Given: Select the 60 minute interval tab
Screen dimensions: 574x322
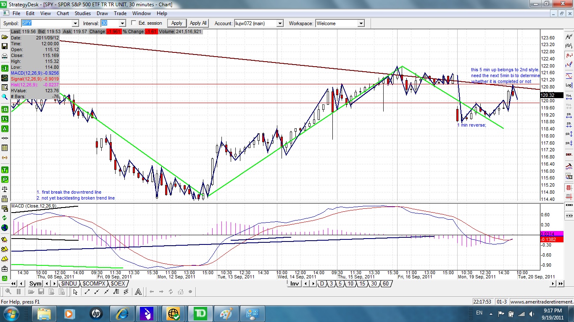Looking at the screenshot, I should coord(386,284).
